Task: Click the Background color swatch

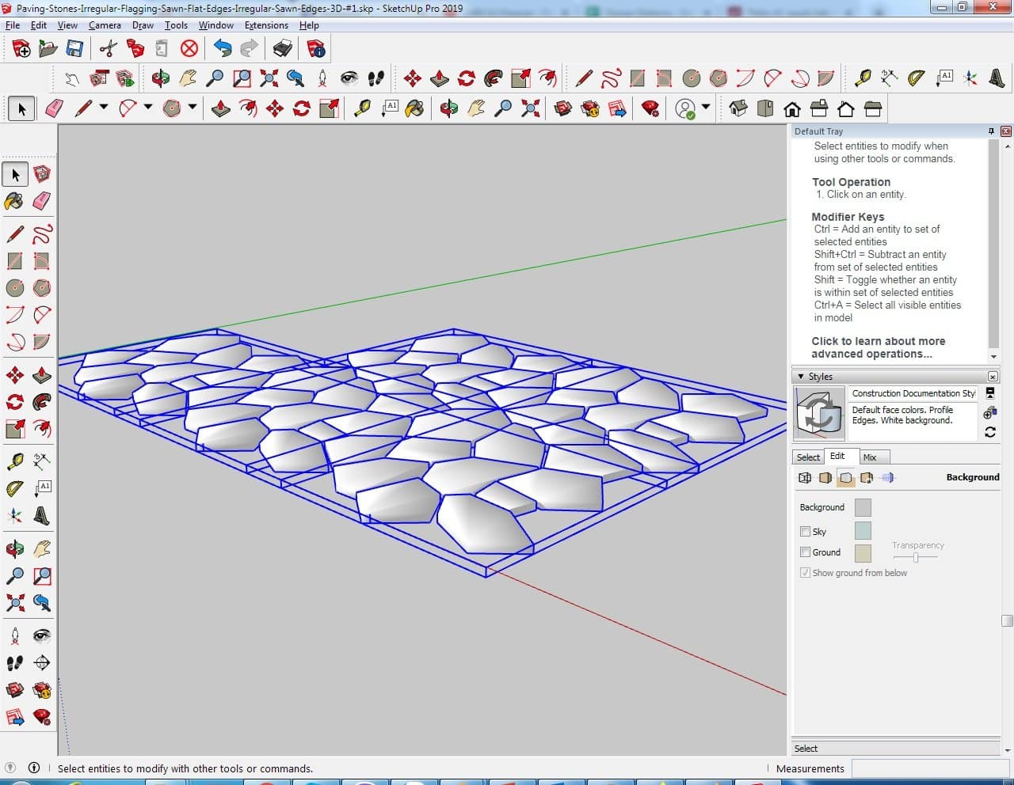Action: (863, 507)
